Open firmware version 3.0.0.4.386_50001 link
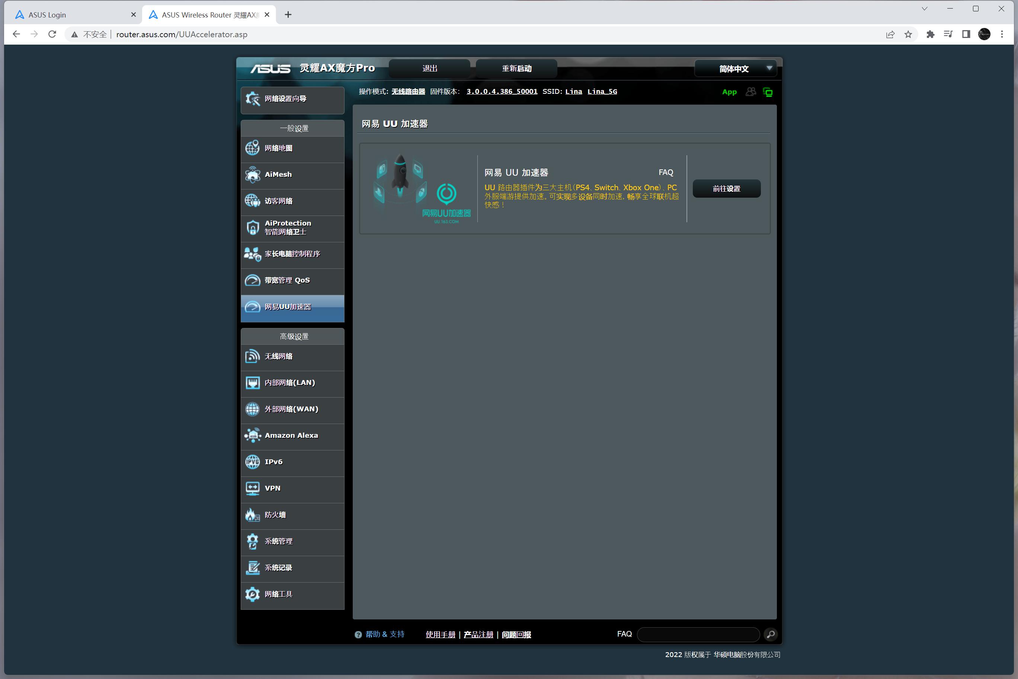Viewport: 1018px width, 679px height. tap(502, 91)
